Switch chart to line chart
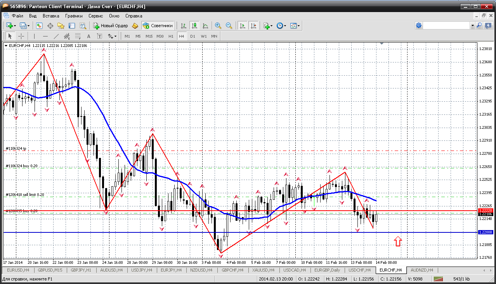Viewport: 496px width, 284px height. pos(205,26)
